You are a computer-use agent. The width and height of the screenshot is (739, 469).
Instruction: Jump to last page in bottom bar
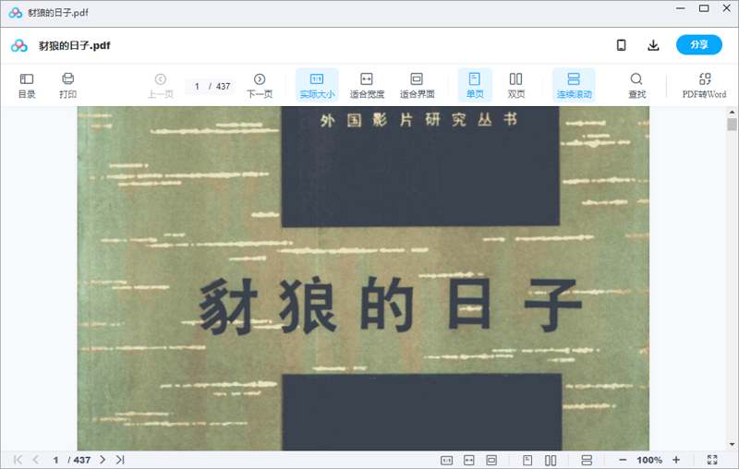(120, 460)
